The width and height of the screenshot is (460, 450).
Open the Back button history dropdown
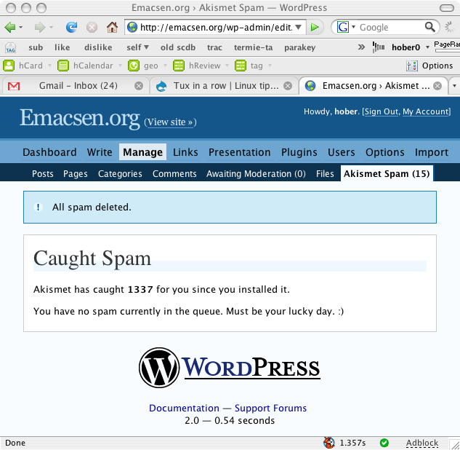pyautogui.click(x=21, y=28)
